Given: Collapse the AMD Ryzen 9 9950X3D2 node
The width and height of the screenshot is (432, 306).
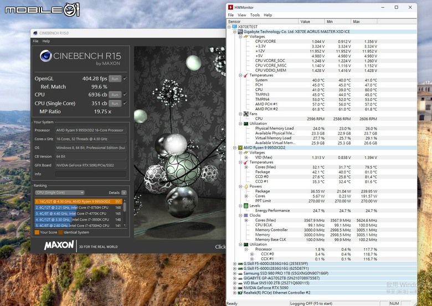Looking at the screenshot, I should pyautogui.click(x=235, y=148).
